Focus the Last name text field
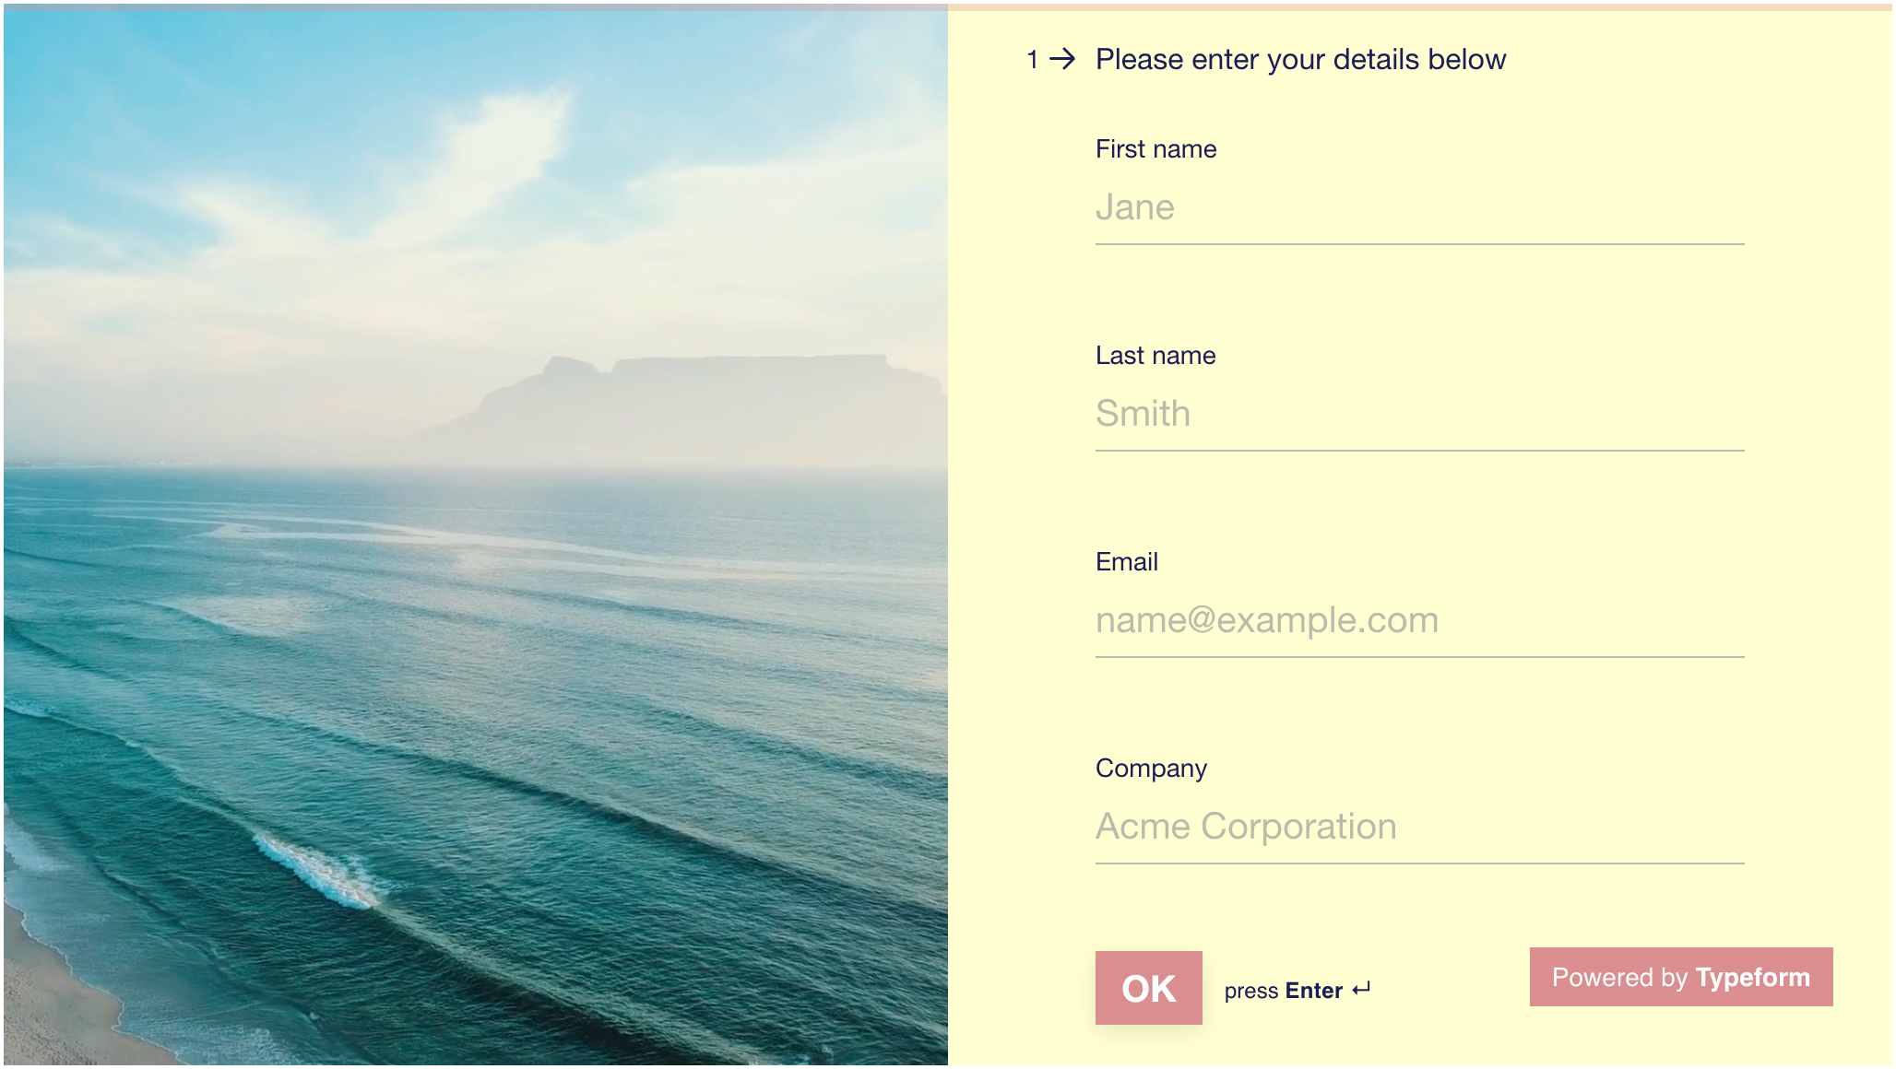This screenshot has height=1069, width=1896. click(x=1418, y=414)
